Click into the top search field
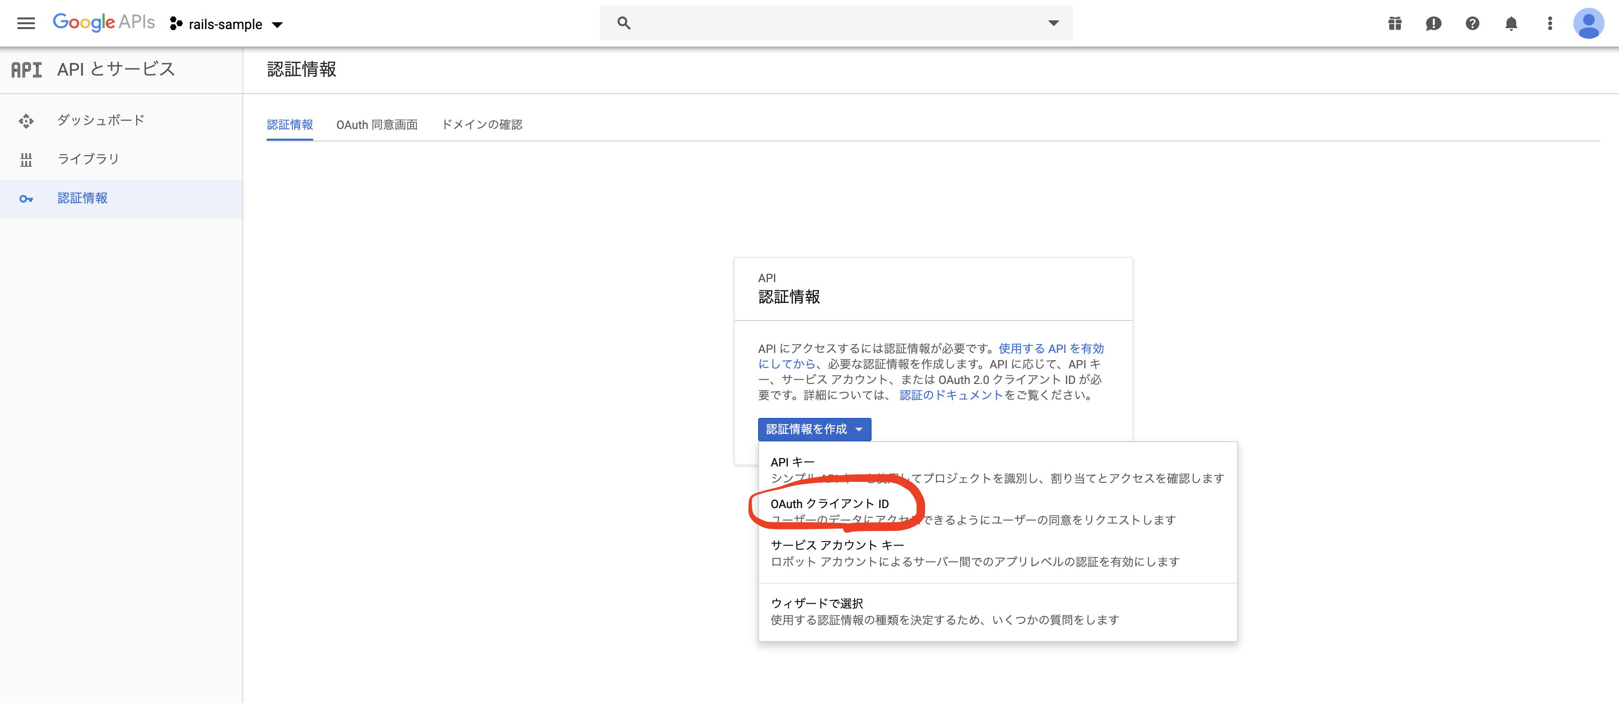Screen dimensions: 1619x703 (836, 23)
